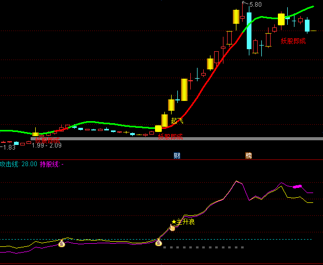
Task: Click the gray dotted row in indicator panel
Action: 204,247
